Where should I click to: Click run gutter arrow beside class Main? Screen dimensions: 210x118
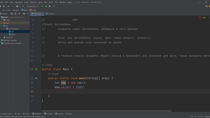tap(36, 69)
